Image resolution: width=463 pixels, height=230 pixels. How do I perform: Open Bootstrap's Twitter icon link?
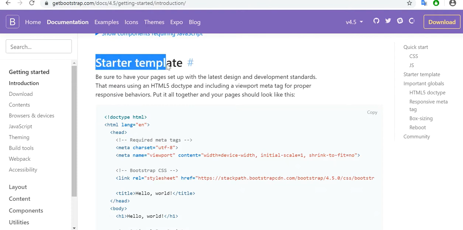click(388, 21)
